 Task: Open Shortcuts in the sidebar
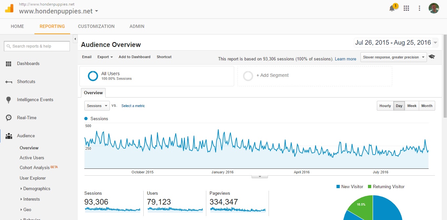point(26,82)
